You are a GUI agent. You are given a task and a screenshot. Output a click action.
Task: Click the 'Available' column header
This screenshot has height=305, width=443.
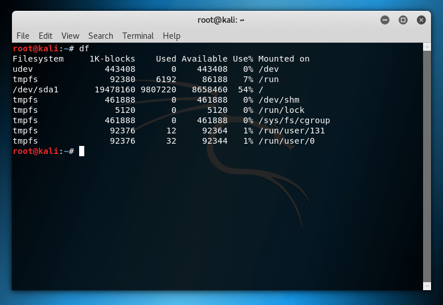tap(204, 59)
